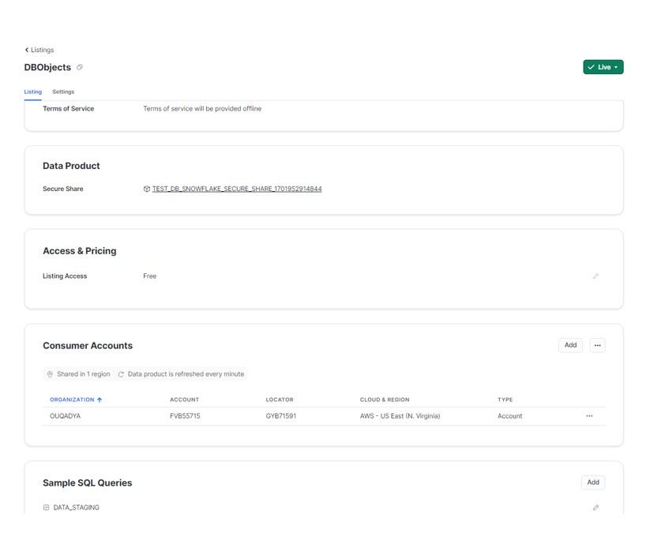650x533 pixels.
Task: Open the Live status dropdown
Action: (x=603, y=67)
